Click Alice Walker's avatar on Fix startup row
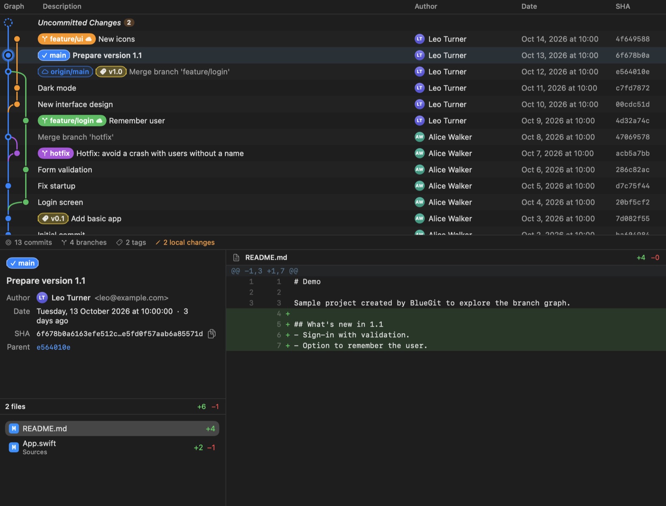The height and width of the screenshot is (506, 666). click(x=420, y=186)
